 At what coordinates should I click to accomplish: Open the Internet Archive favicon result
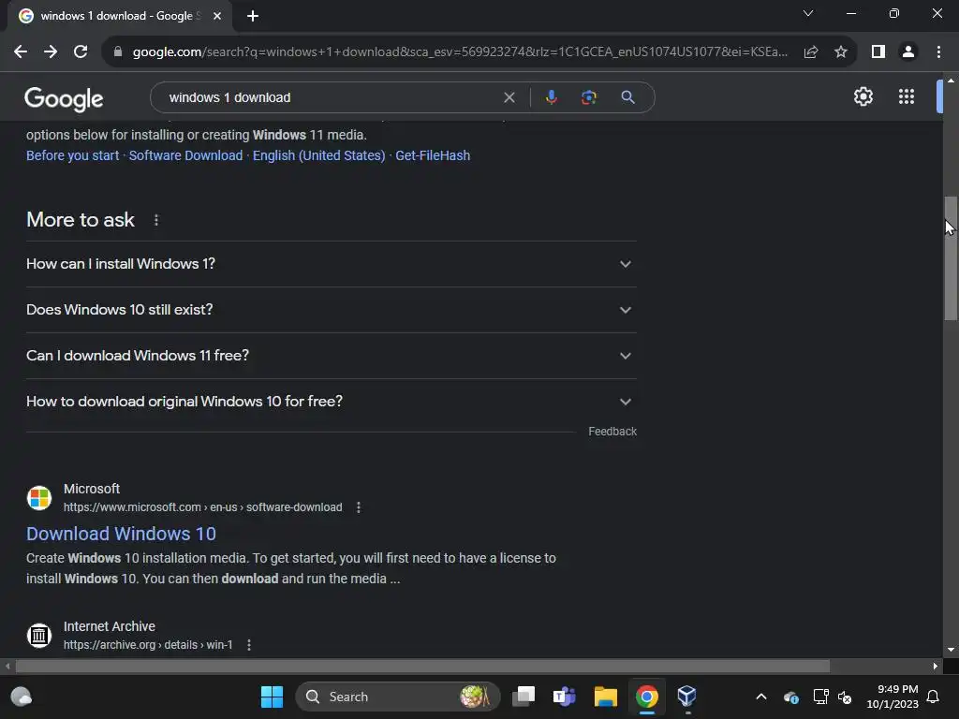point(39,636)
